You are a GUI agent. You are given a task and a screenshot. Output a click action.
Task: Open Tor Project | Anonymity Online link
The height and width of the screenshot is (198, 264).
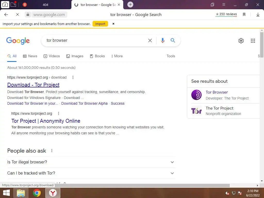[x=46, y=121]
